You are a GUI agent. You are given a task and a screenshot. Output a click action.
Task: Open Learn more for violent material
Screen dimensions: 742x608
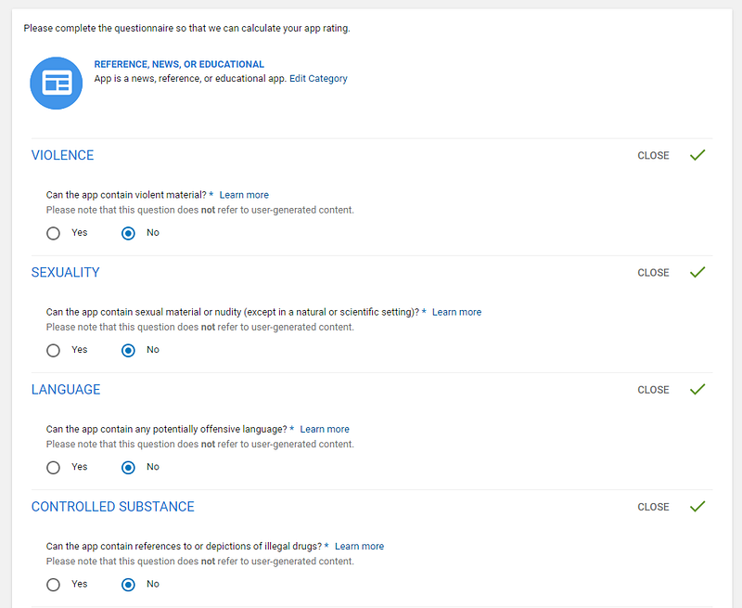[x=243, y=194]
